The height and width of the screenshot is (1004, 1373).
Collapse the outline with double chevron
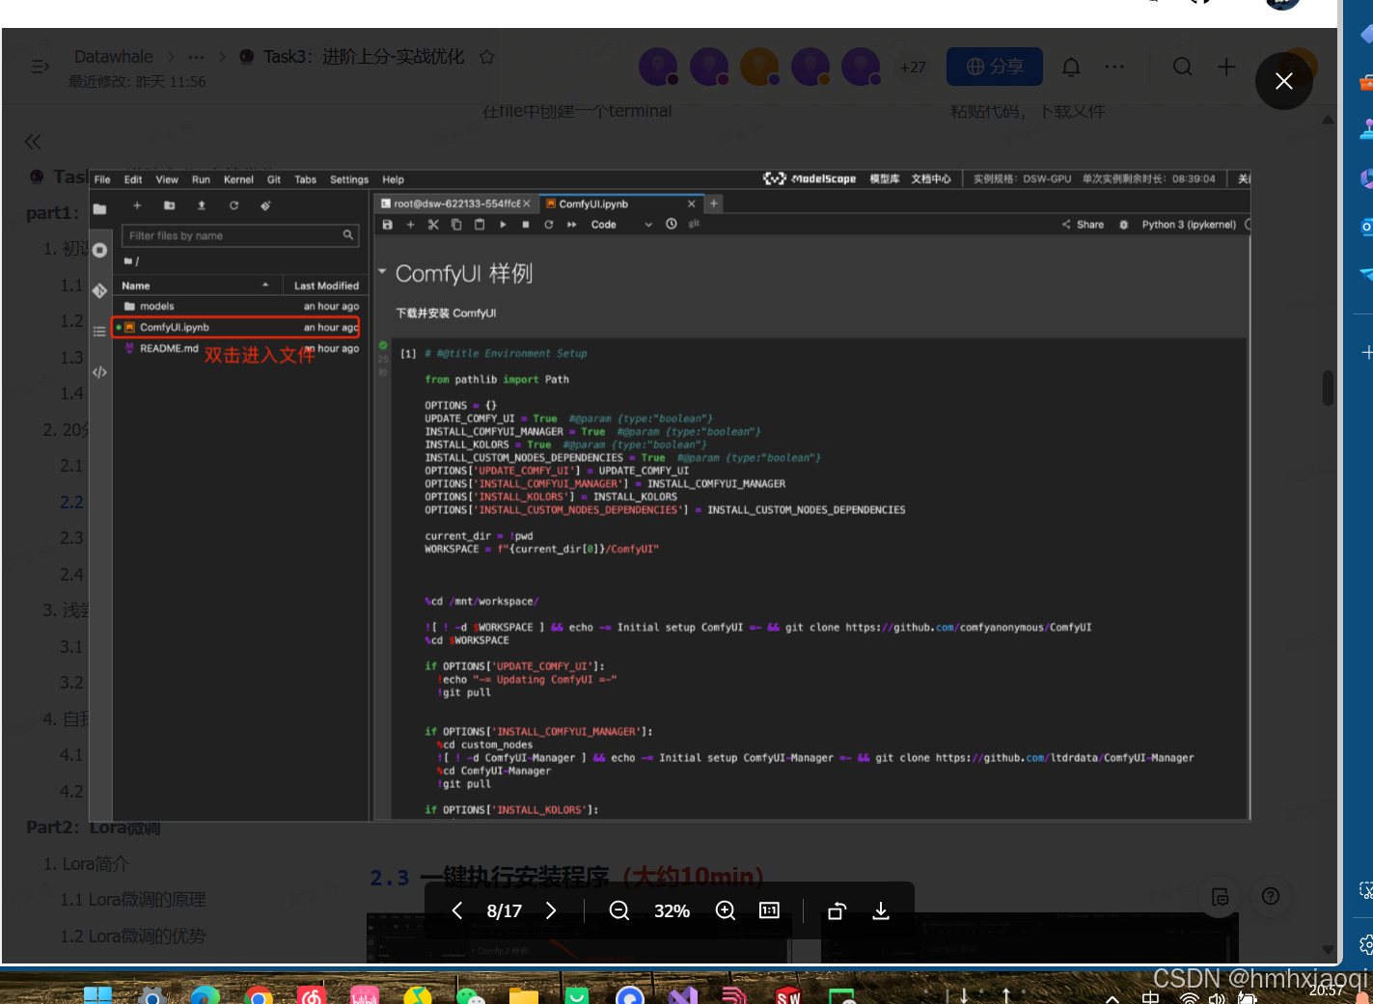pyautogui.click(x=33, y=142)
